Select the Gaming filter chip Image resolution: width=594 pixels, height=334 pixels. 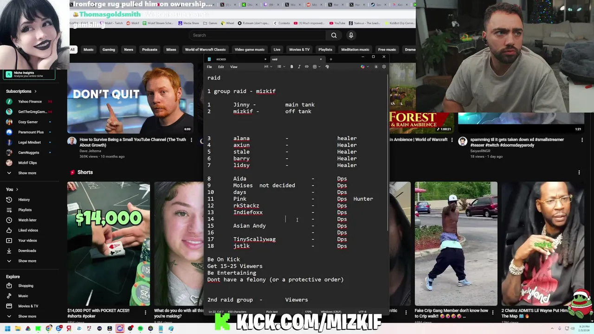pyautogui.click(x=109, y=50)
